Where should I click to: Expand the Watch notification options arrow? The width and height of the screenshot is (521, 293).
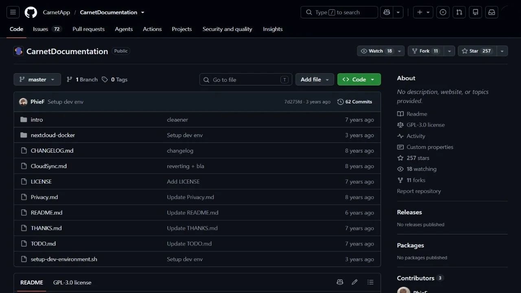pyautogui.click(x=400, y=51)
